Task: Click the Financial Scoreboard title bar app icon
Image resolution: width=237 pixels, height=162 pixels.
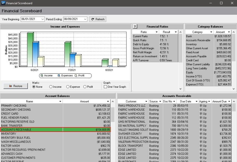Action: (x=3, y=3)
